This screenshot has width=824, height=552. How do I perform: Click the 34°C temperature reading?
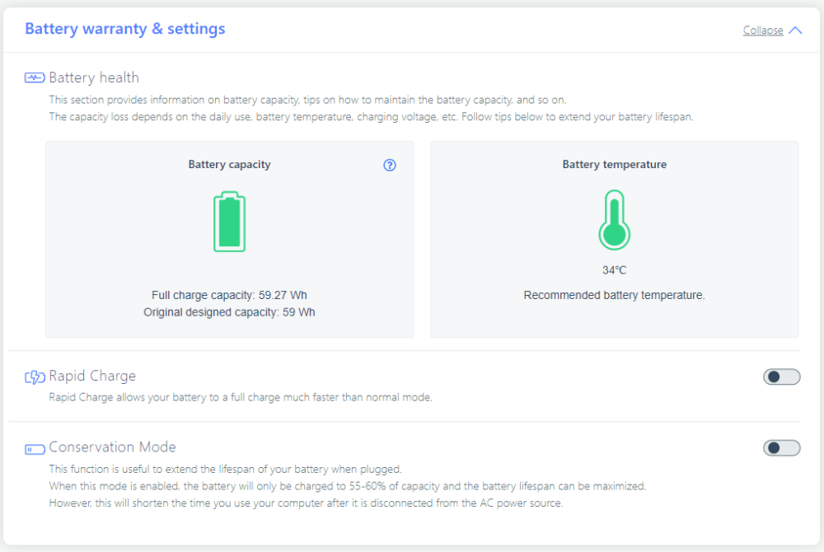(614, 270)
